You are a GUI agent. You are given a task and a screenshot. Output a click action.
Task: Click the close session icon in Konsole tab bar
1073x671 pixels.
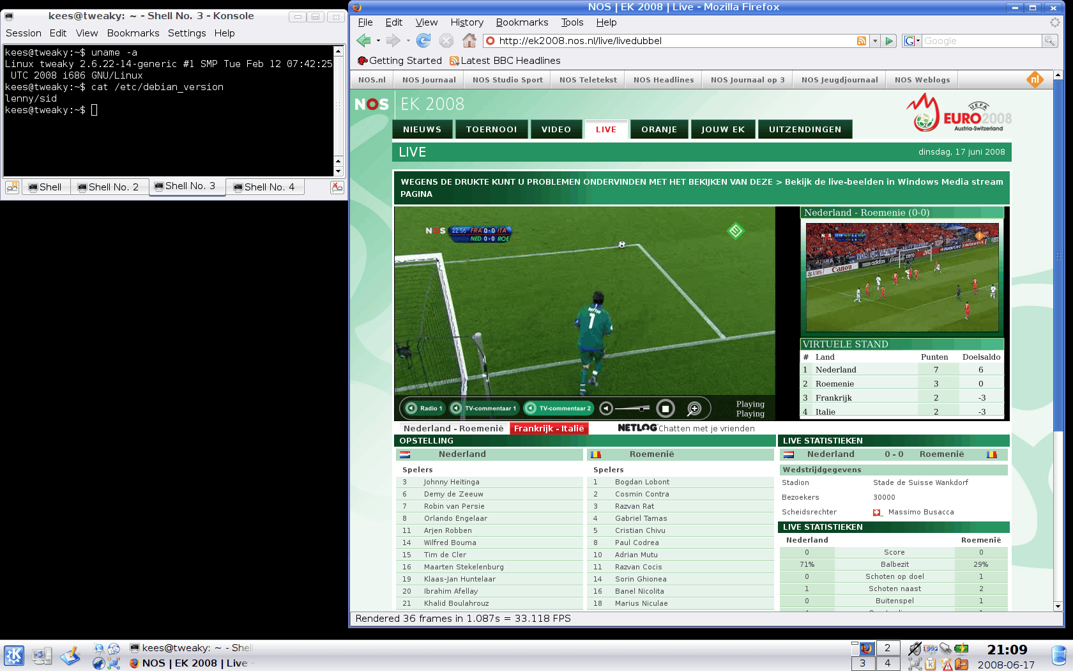click(x=337, y=187)
